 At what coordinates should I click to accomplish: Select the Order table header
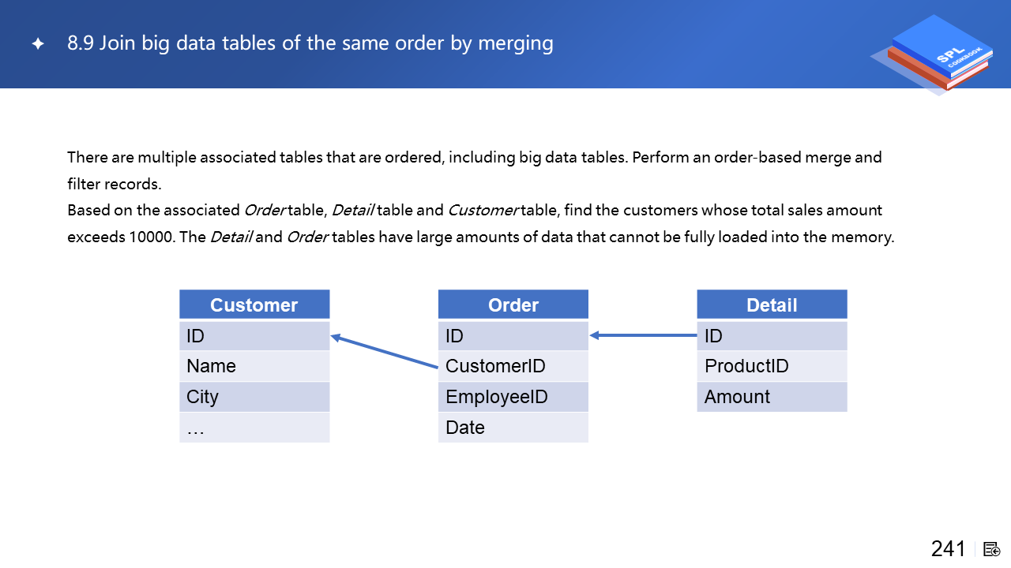tap(513, 305)
